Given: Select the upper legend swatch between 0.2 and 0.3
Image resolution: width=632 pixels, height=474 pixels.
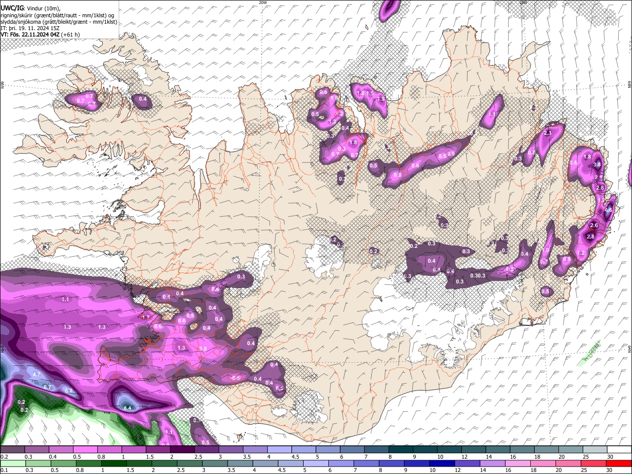Looking at the screenshot, I should pyautogui.click(x=12, y=450).
